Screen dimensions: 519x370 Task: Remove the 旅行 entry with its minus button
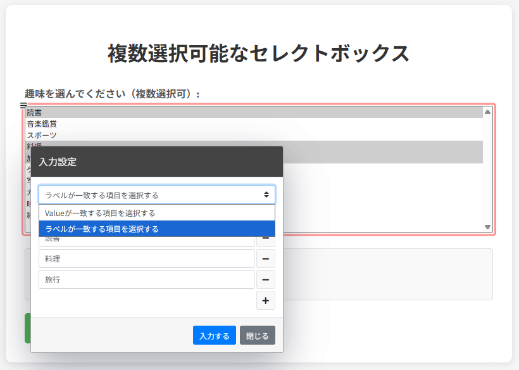[x=265, y=279]
